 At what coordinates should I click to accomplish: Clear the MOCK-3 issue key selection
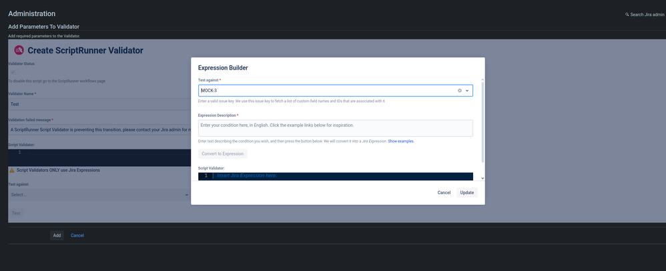pos(460,91)
